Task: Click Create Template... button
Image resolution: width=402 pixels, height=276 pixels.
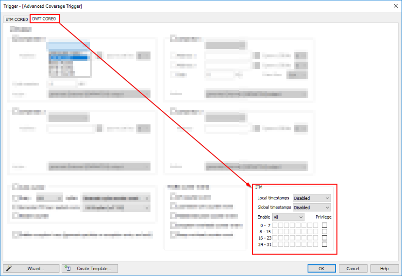Action: coord(90,268)
